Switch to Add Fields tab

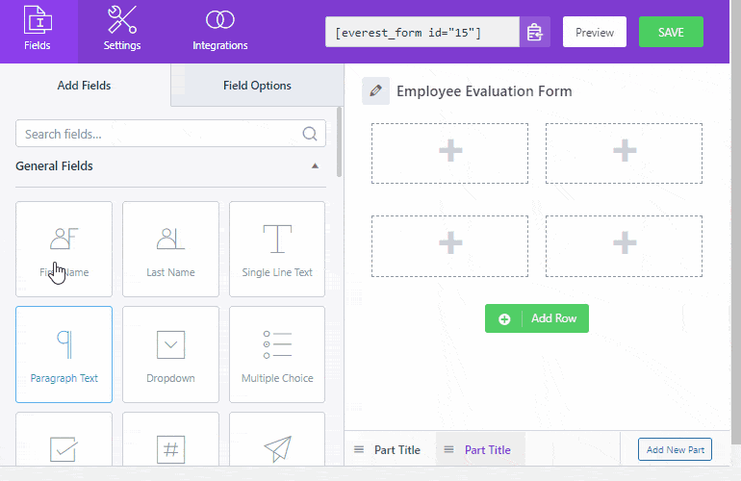pyautogui.click(x=85, y=85)
